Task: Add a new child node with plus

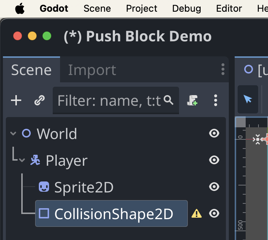Action: [x=16, y=100]
